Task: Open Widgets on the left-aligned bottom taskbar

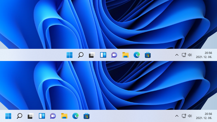Action: (42, 116)
